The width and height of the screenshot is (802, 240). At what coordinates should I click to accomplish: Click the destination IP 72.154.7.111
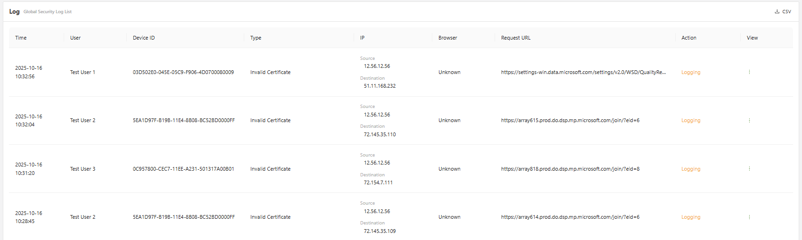378,182
